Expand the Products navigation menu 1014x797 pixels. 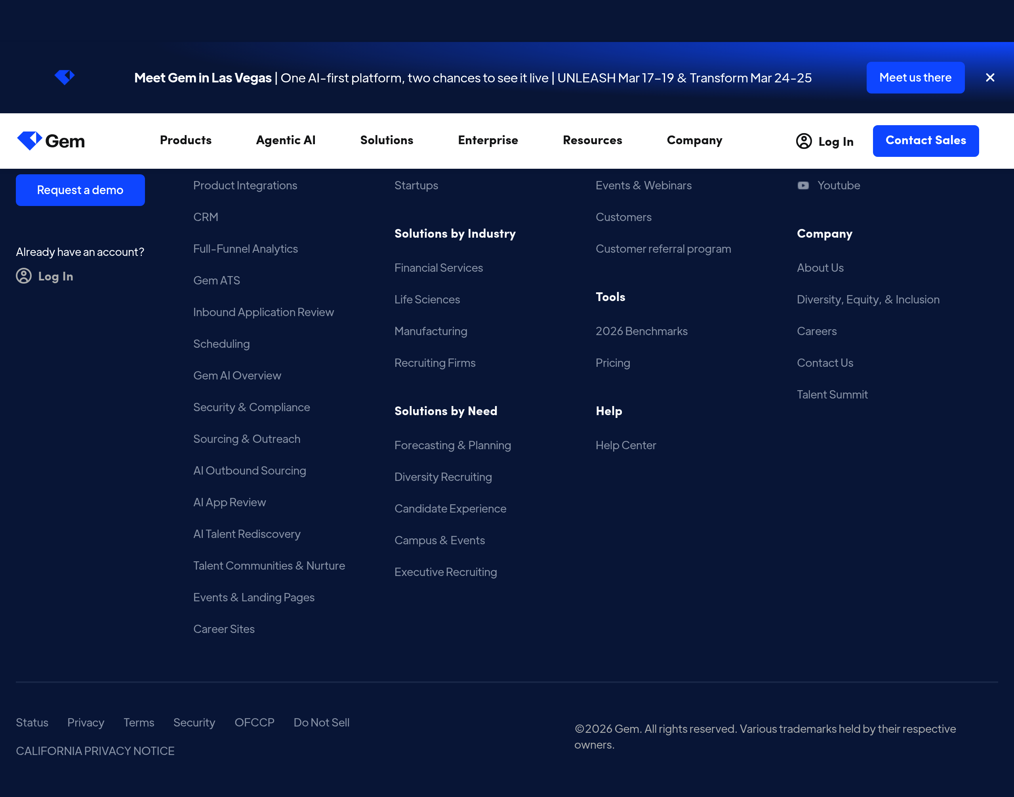[185, 140]
